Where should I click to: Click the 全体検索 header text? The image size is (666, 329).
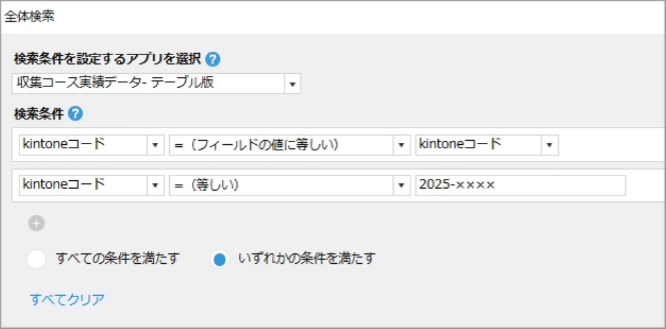[29, 17]
